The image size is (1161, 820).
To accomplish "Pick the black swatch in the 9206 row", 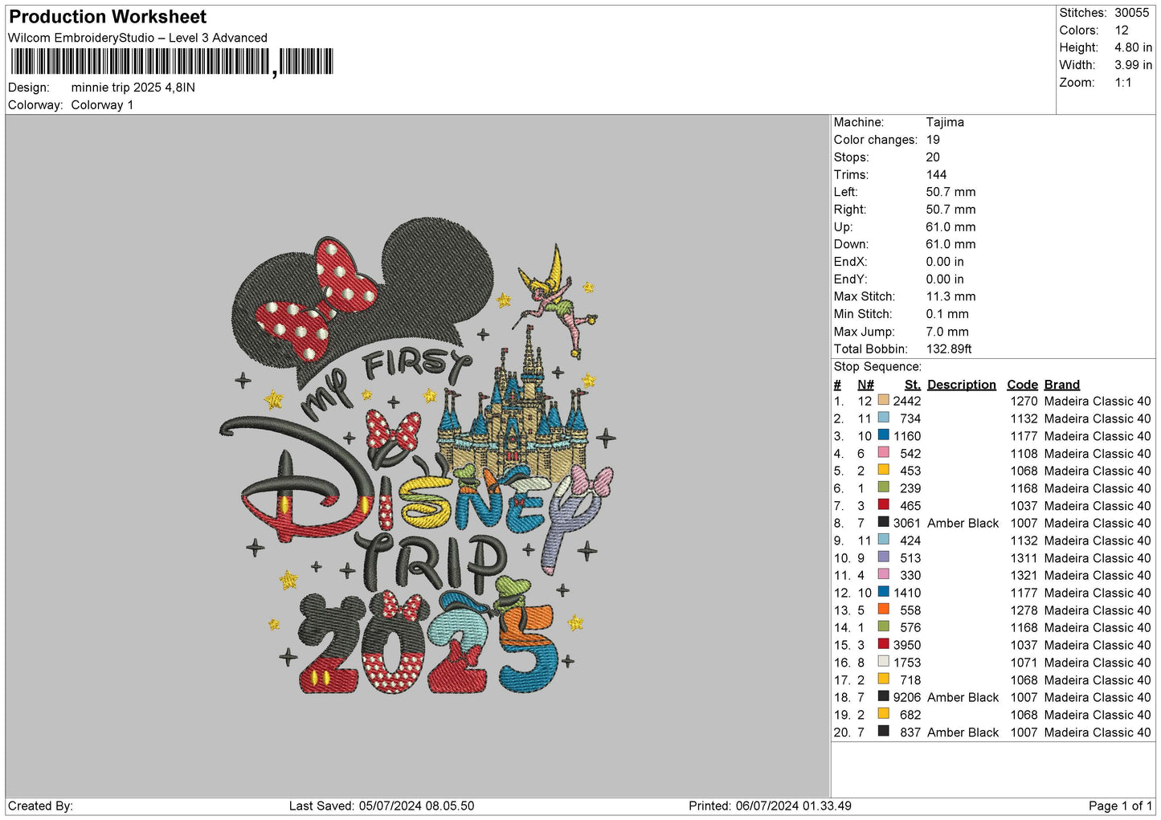I will pyautogui.click(x=884, y=696).
